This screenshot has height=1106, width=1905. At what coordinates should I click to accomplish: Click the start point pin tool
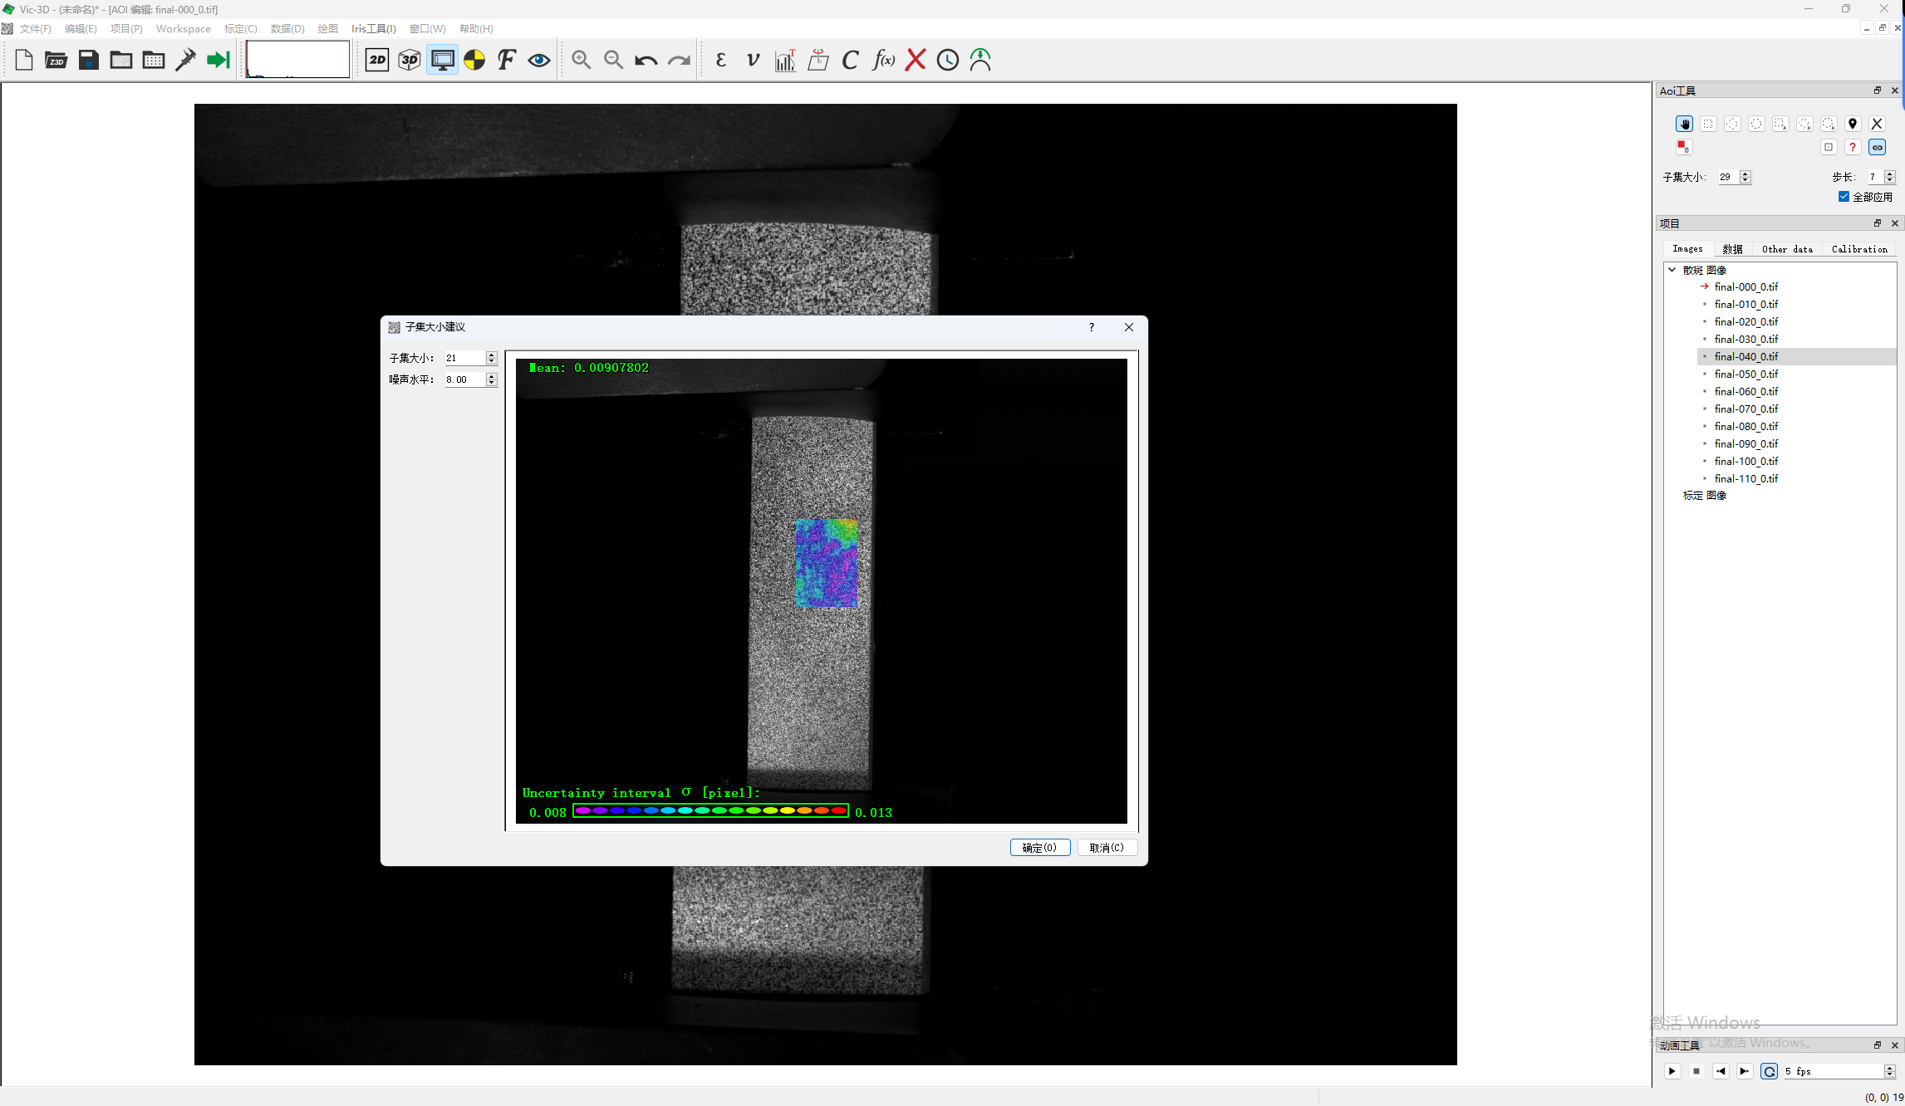coord(1853,124)
